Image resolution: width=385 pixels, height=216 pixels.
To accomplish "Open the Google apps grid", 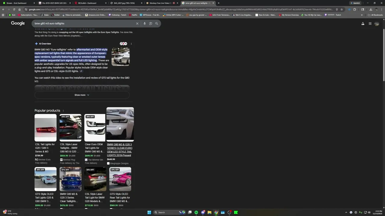I will (x=370, y=24).
